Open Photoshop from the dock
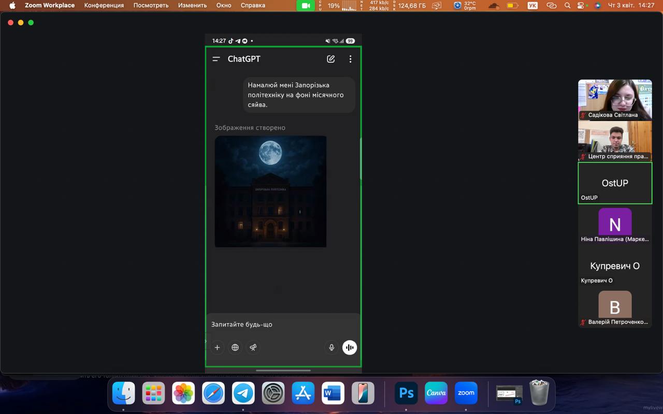Image resolution: width=663 pixels, height=414 pixels. point(407,393)
